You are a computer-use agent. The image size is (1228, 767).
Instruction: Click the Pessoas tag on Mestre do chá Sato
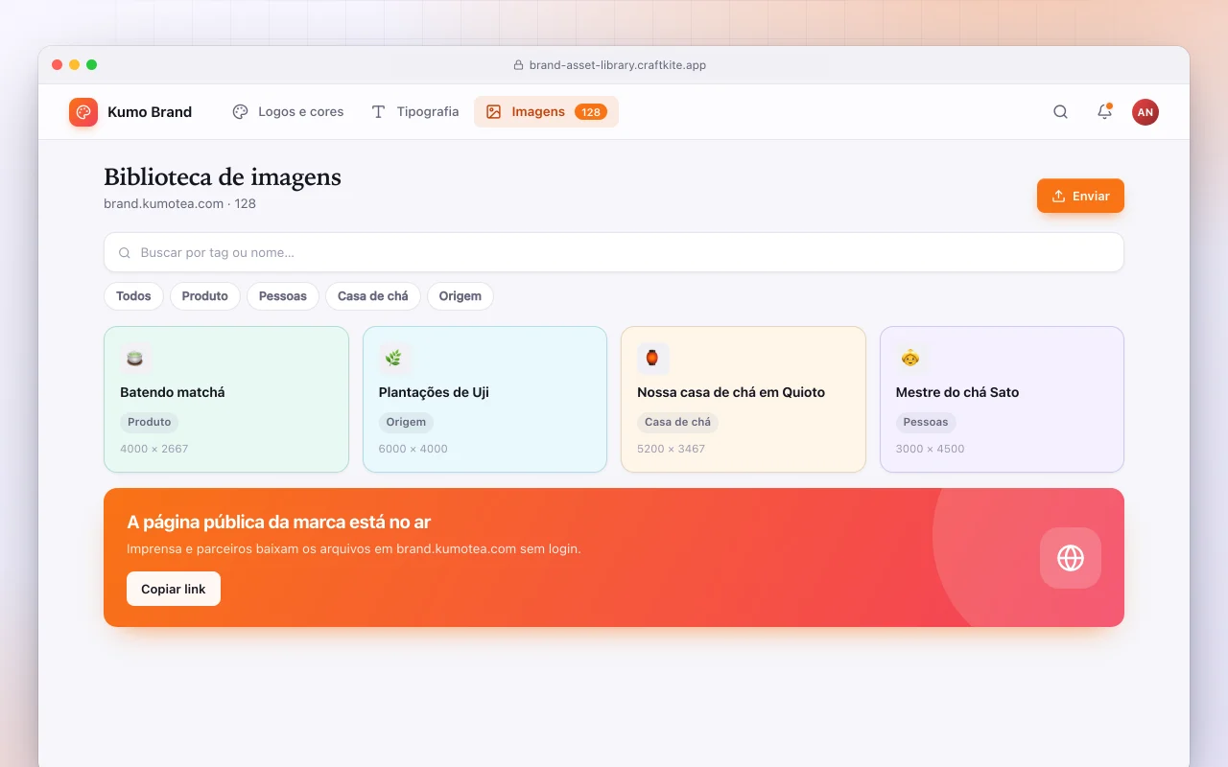926,422
